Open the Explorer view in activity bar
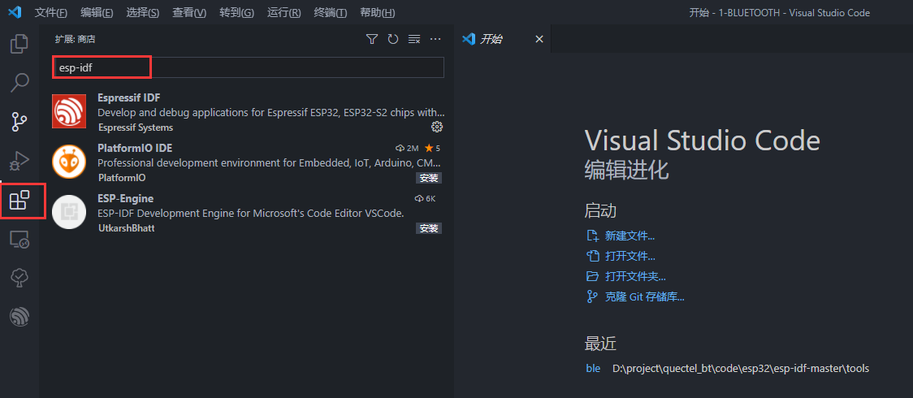This screenshot has width=913, height=398. click(x=19, y=44)
